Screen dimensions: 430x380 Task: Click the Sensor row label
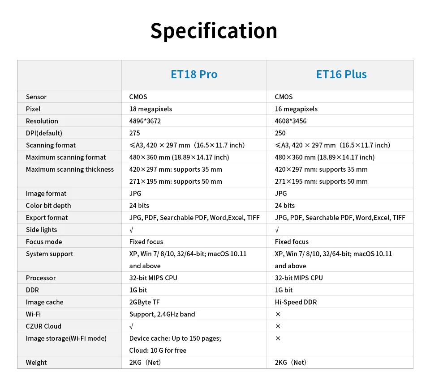[x=36, y=97]
